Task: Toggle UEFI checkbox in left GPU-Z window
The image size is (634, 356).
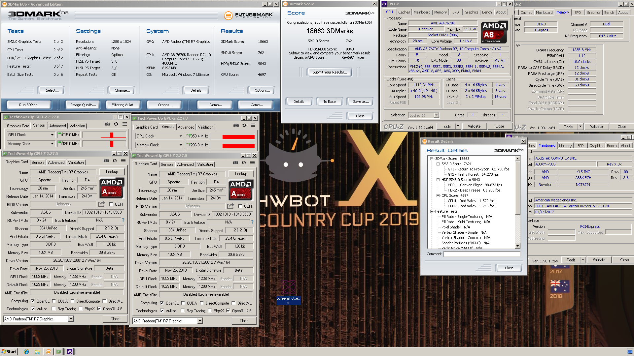Action: [111, 204]
